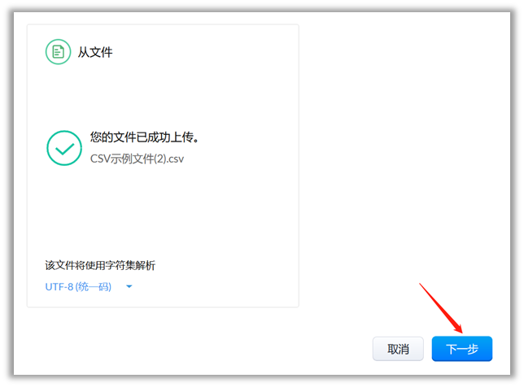This screenshot has height=387, width=524.
Task: Click the black strip below the buttons
Action: (x=260, y=380)
